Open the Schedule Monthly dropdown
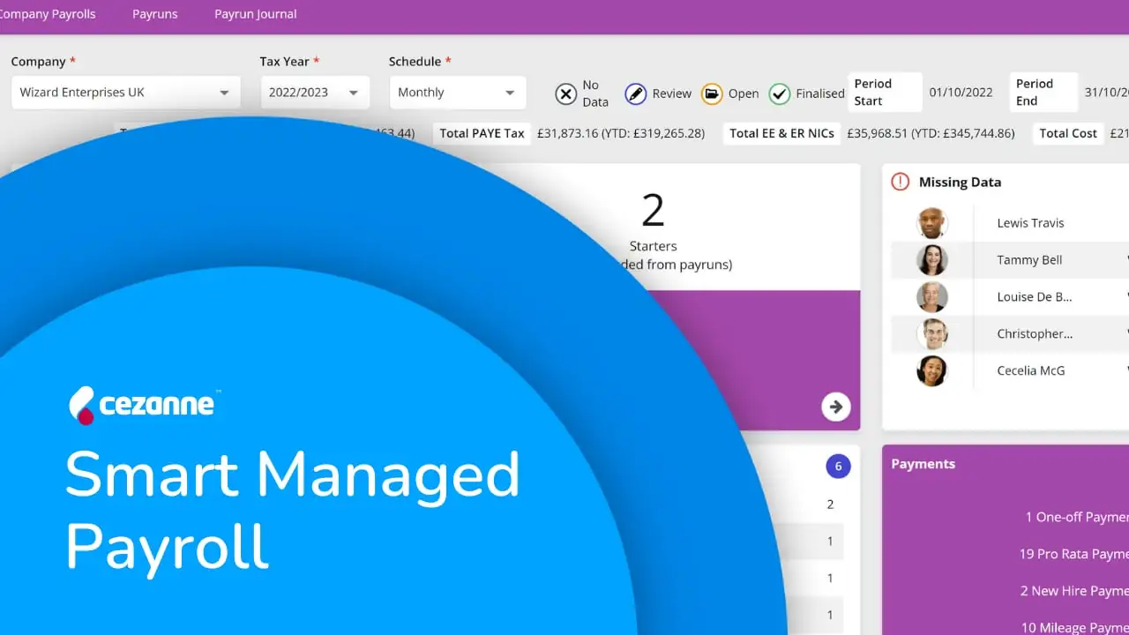1129x635 pixels. tap(458, 93)
